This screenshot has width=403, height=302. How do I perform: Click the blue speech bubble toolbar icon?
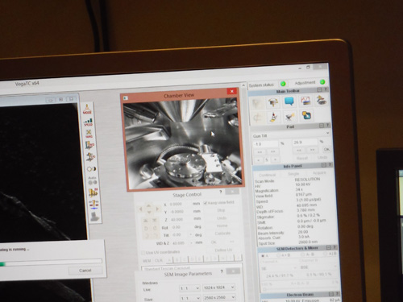tap(289, 101)
